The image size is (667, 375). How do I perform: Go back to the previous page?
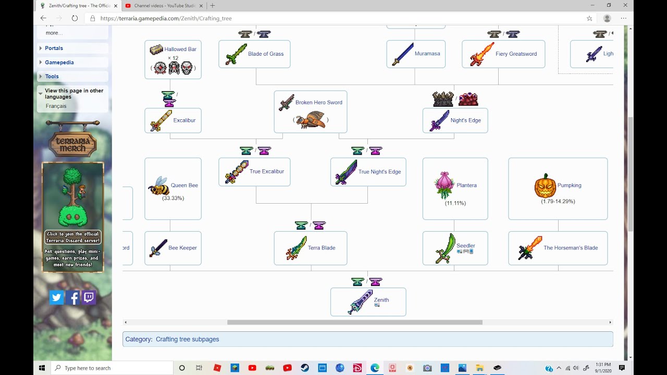point(43,18)
